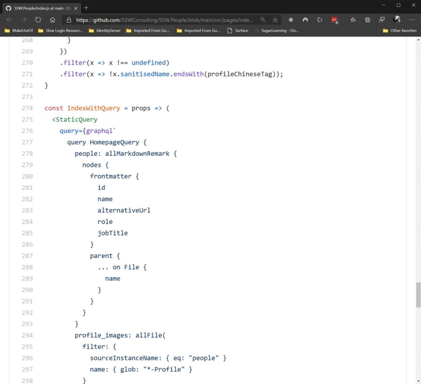Click the user profile avatar
Viewport: 421px width, 384px height.
click(397, 20)
